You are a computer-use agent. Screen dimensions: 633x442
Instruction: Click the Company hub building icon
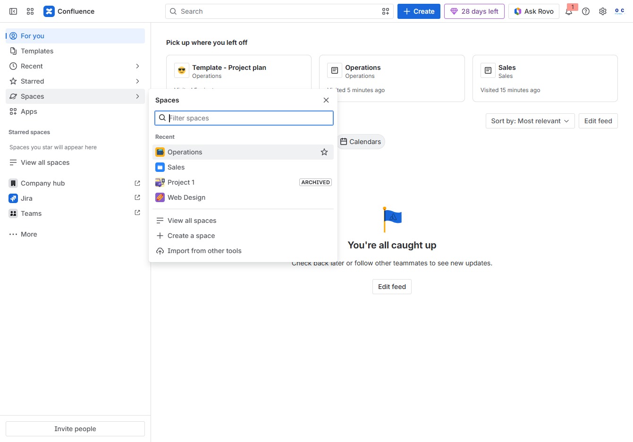click(x=13, y=183)
